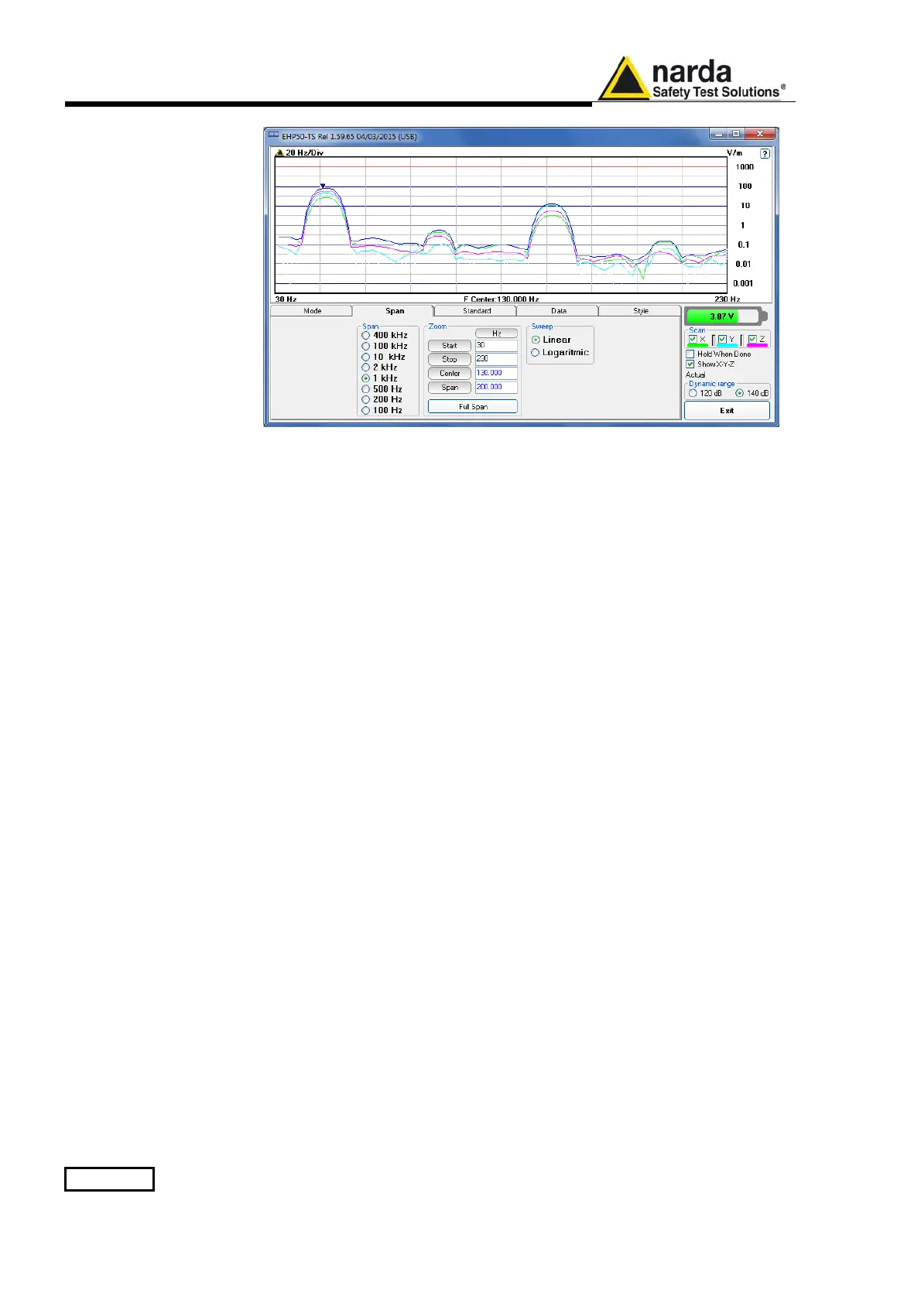Toggle the Z axis scan checkbox
The width and height of the screenshot is (921, 1303).
(752, 339)
